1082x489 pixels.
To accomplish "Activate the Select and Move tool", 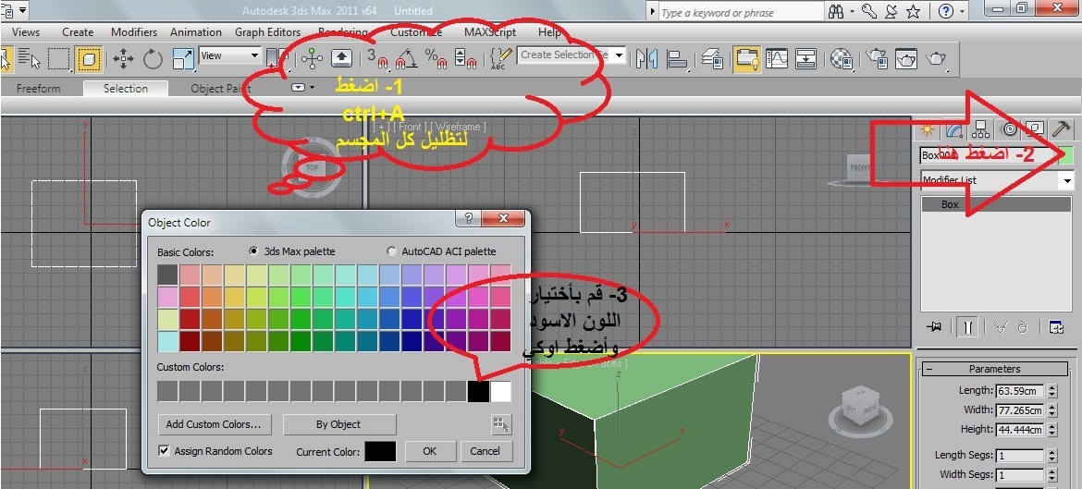I will coord(123,58).
